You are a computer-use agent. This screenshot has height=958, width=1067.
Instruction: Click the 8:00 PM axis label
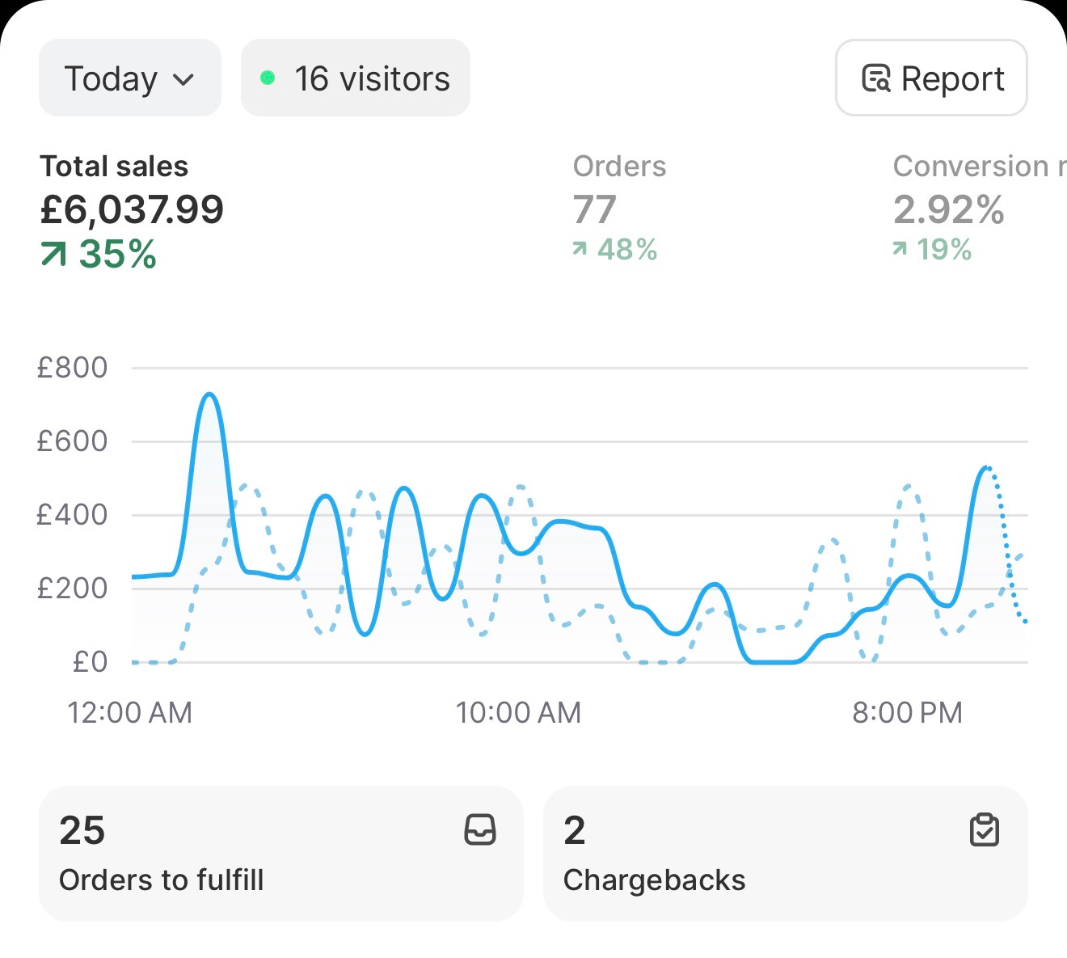click(907, 713)
